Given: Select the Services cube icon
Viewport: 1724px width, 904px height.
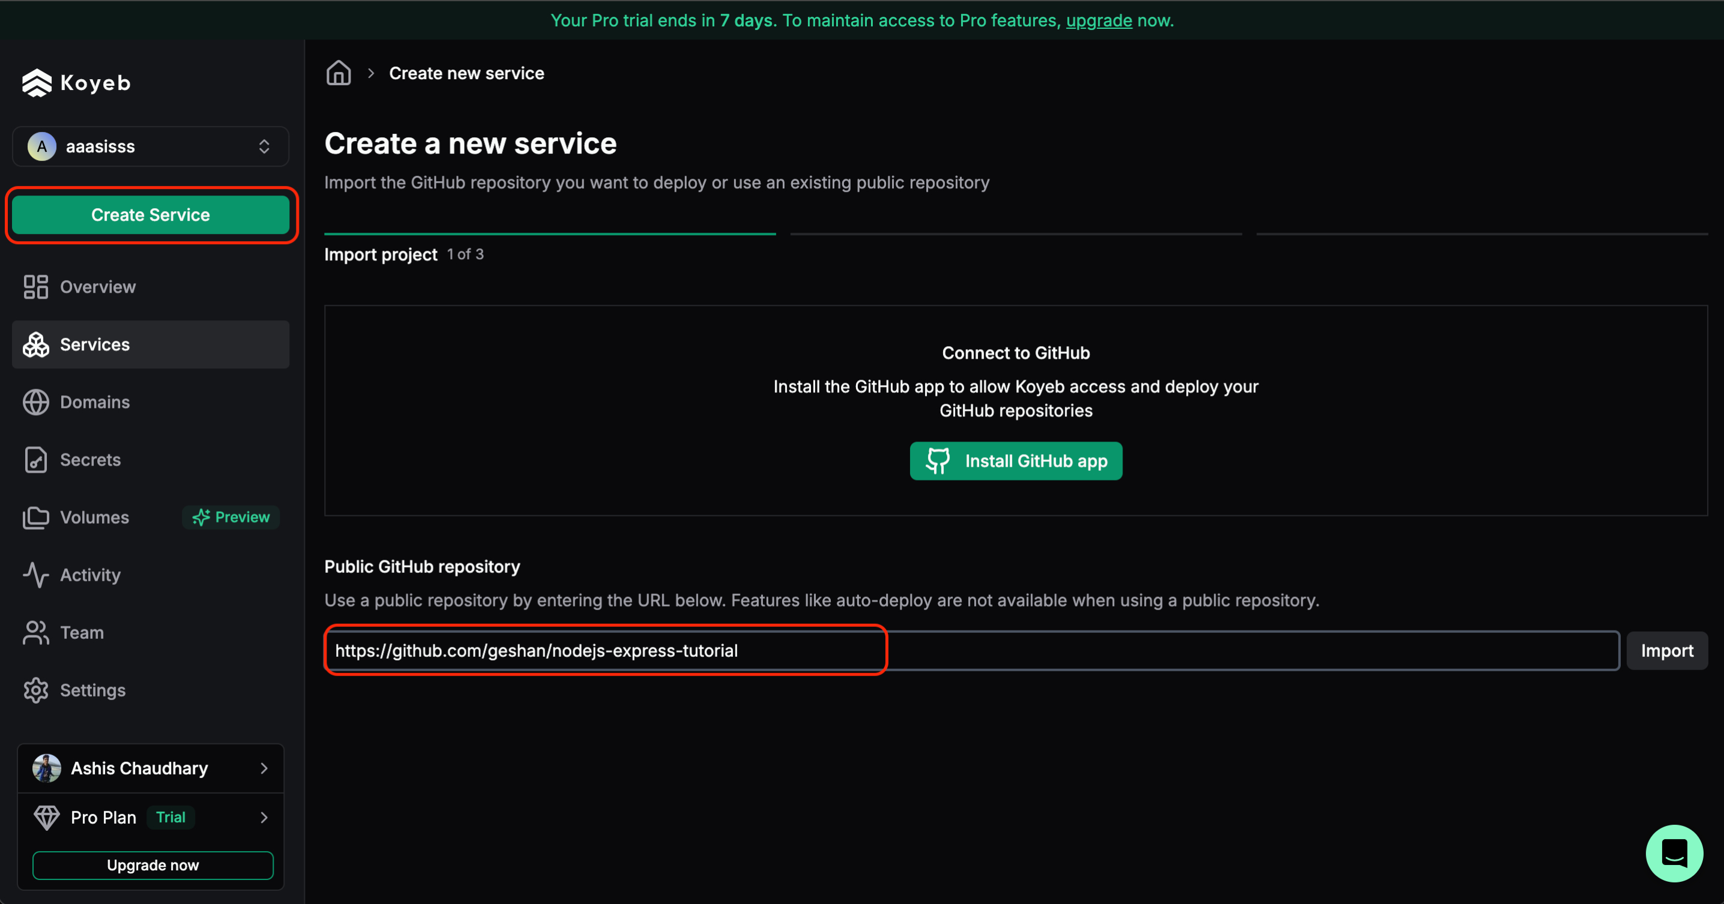Looking at the screenshot, I should 35,344.
